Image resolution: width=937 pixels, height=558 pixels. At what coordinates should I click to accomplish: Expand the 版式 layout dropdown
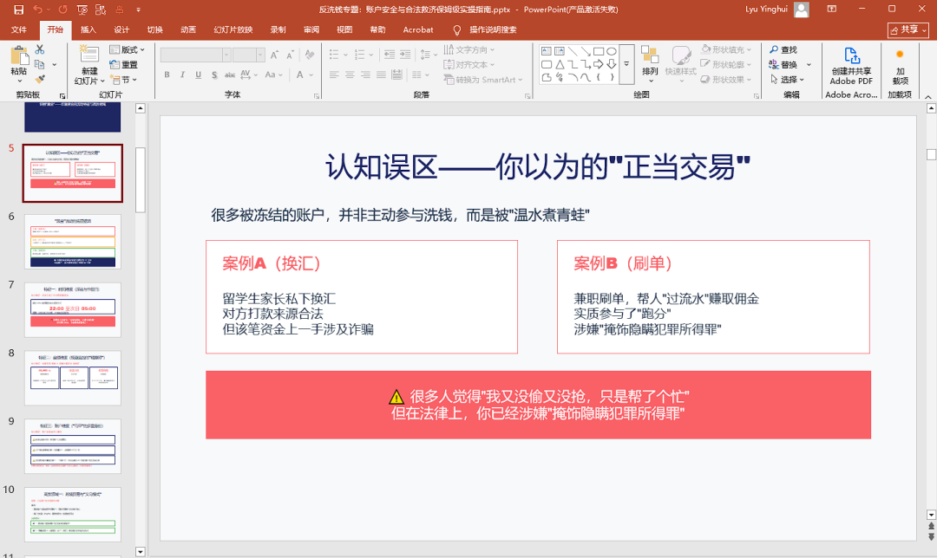tap(128, 49)
